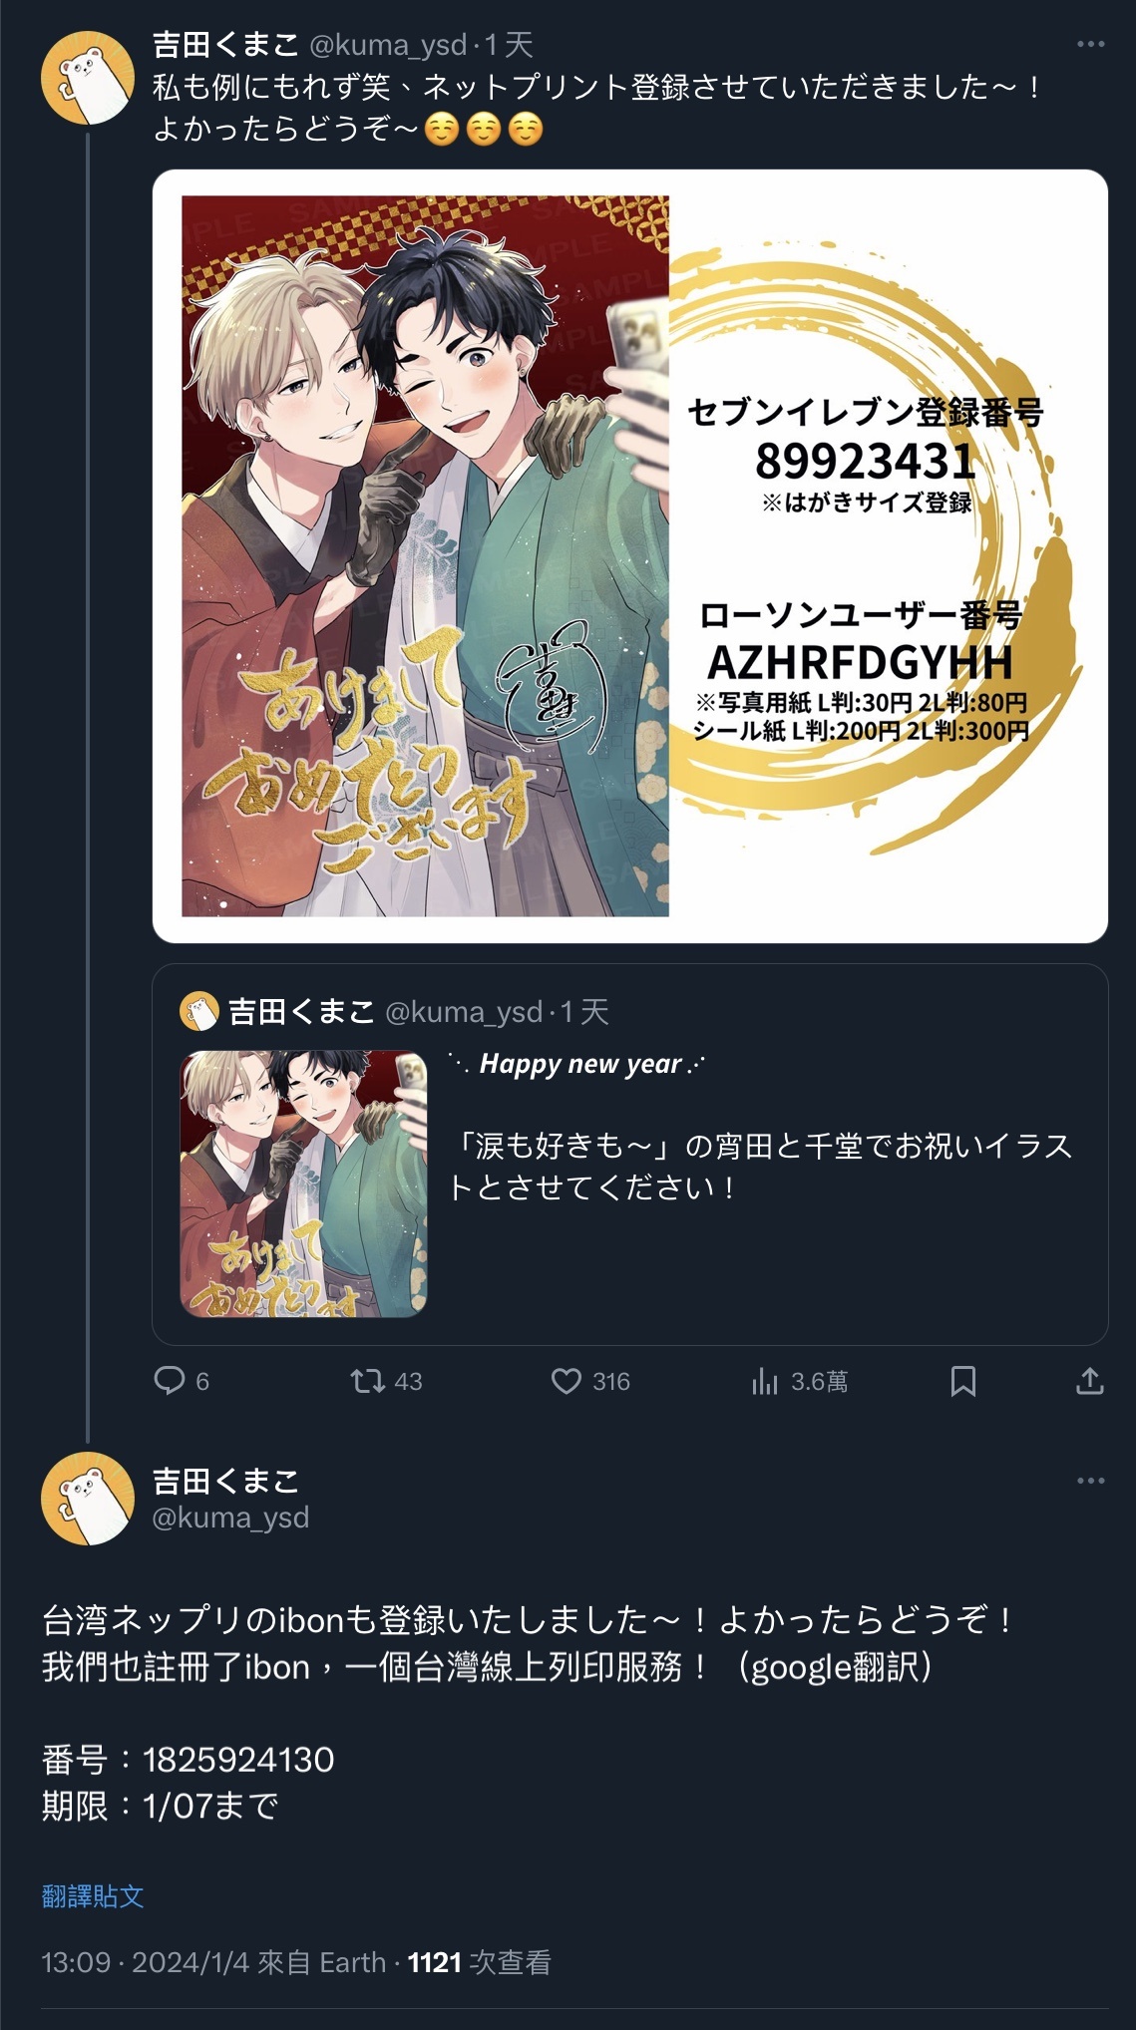Open the 1121 次查看 view count
The width and height of the screenshot is (1136, 2030).
click(x=480, y=1962)
